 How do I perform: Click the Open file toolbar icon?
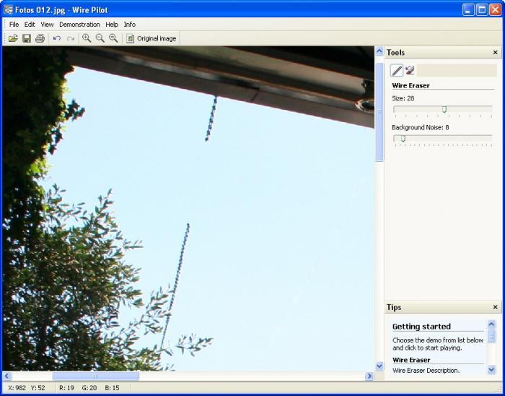(13, 38)
